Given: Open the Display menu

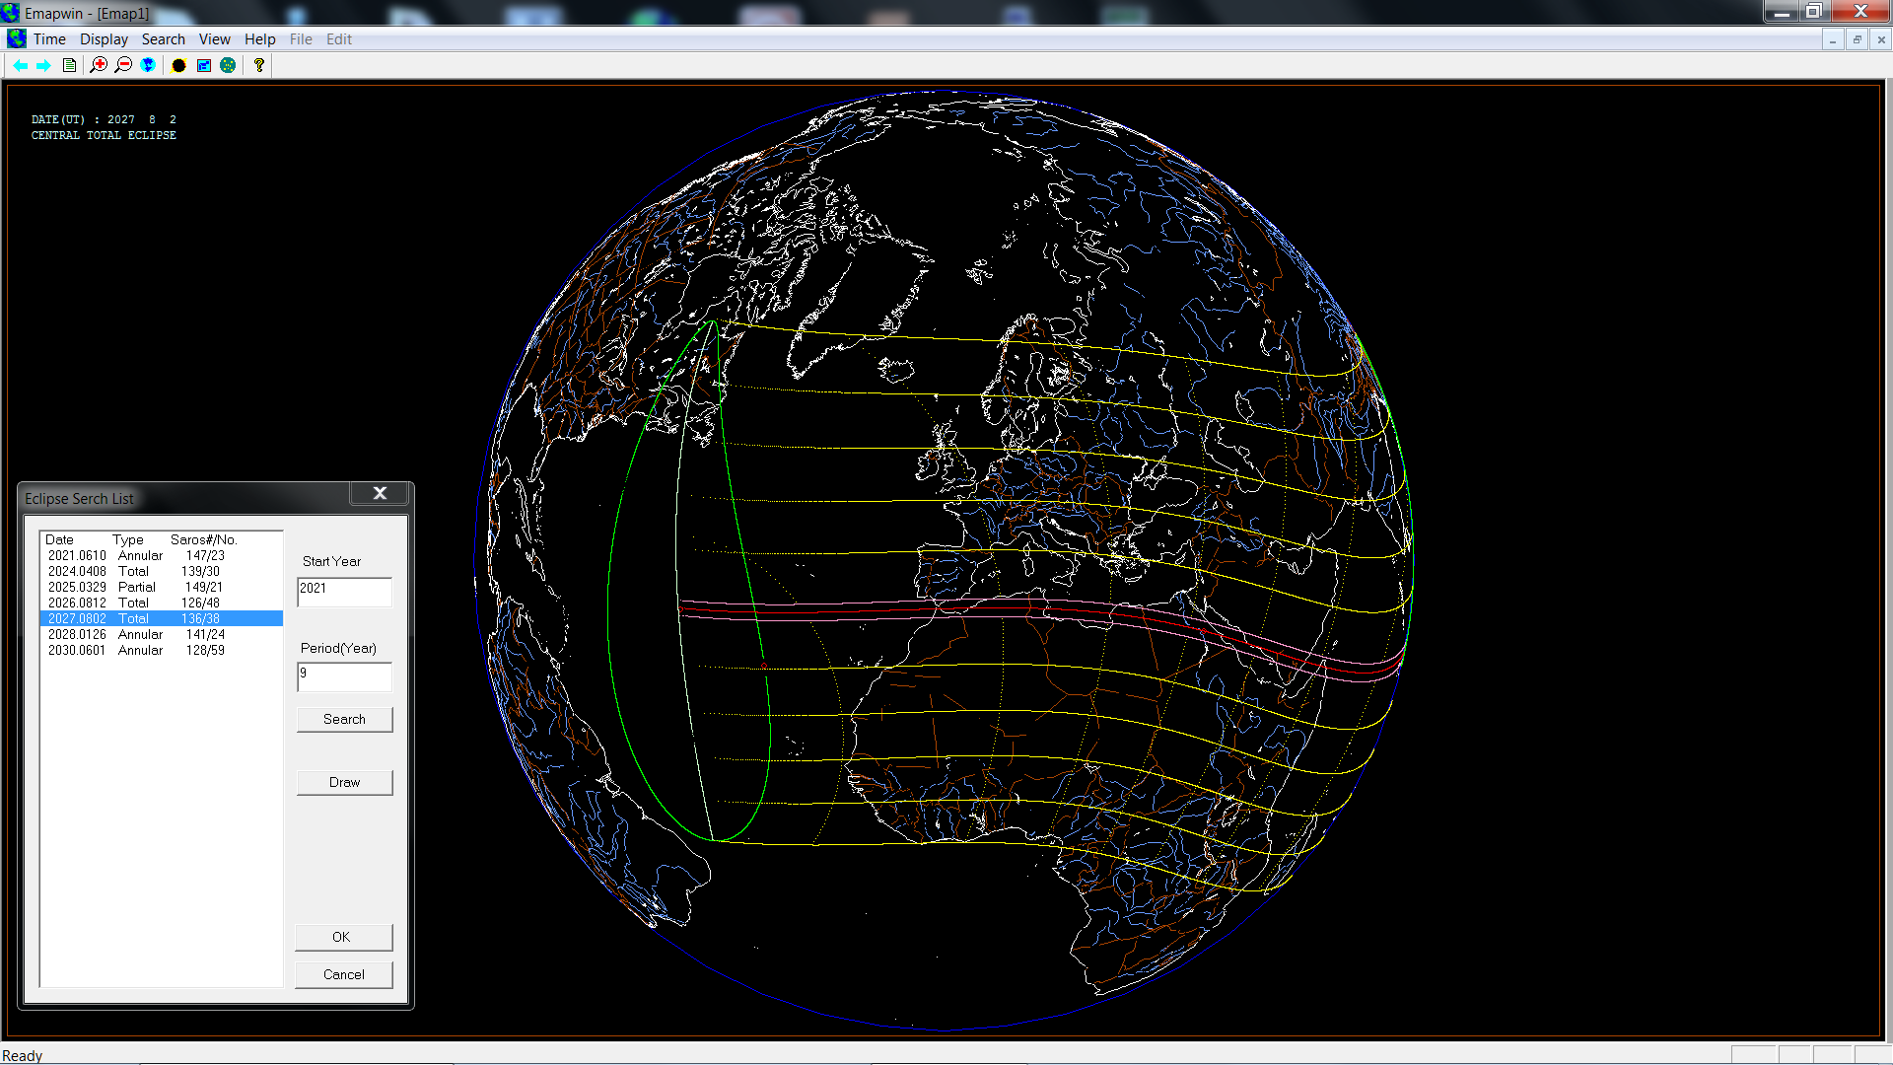Looking at the screenshot, I should [104, 39].
